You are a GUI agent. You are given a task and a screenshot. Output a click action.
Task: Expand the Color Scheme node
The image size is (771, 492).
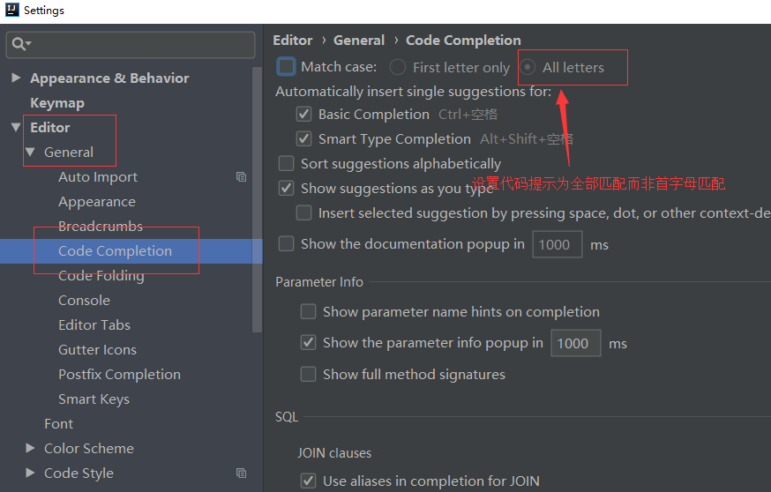(x=30, y=448)
